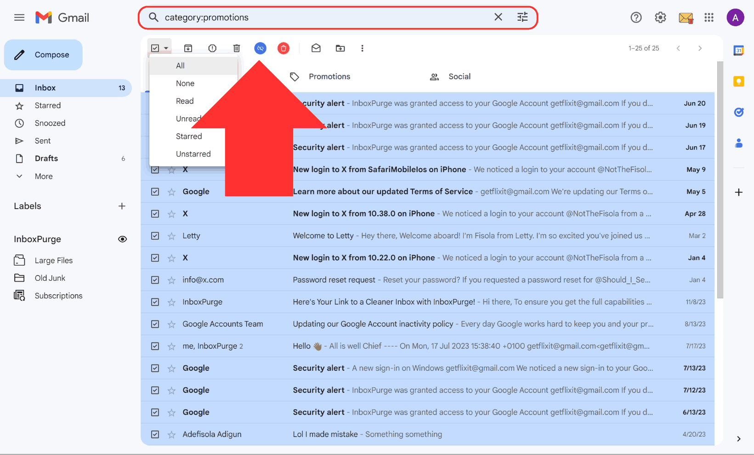Star the Adefisola Adigun email

(x=171, y=434)
